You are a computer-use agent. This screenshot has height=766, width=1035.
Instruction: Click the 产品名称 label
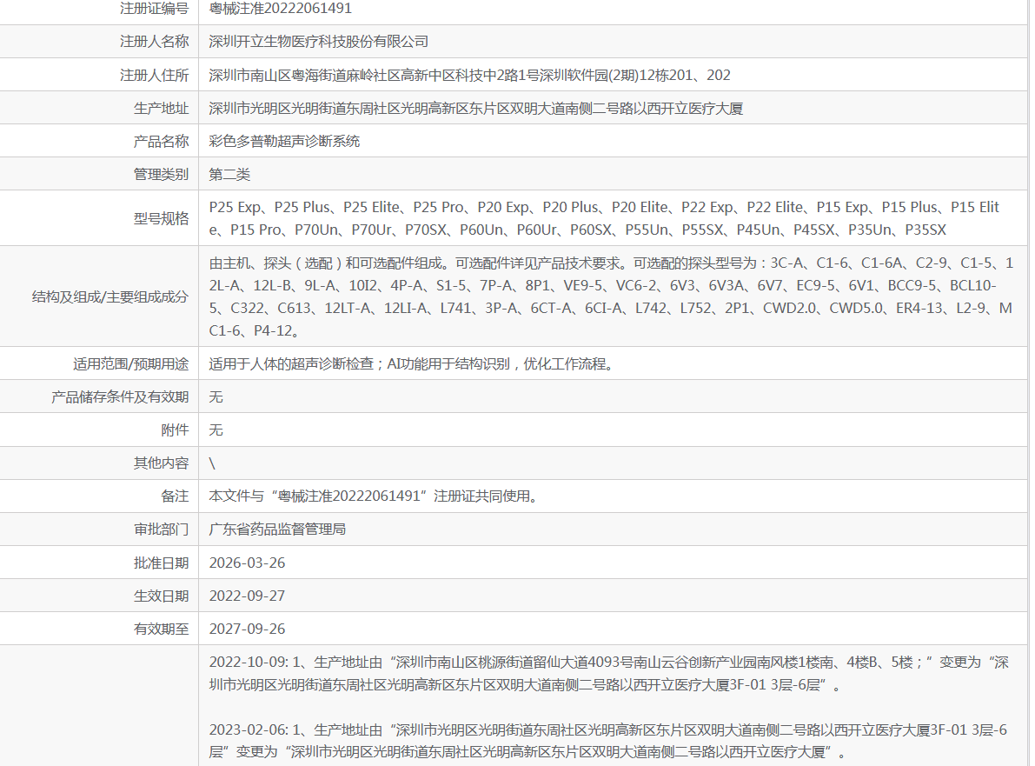click(x=161, y=142)
